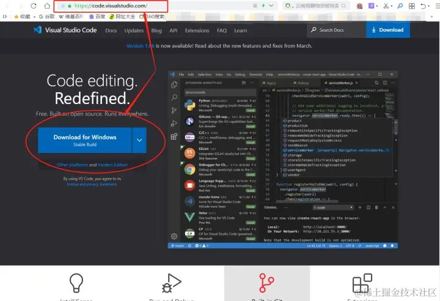The height and width of the screenshot is (301, 440).
Task: Click the Source Control icon in preview sidebar
Action: pyautogui.click(x=174, y=110)
